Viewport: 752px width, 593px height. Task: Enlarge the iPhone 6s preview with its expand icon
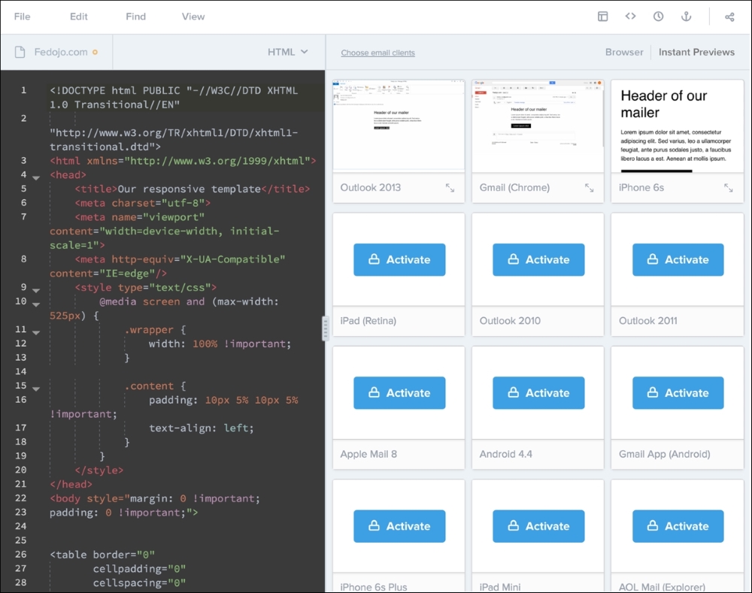(729, 188)
